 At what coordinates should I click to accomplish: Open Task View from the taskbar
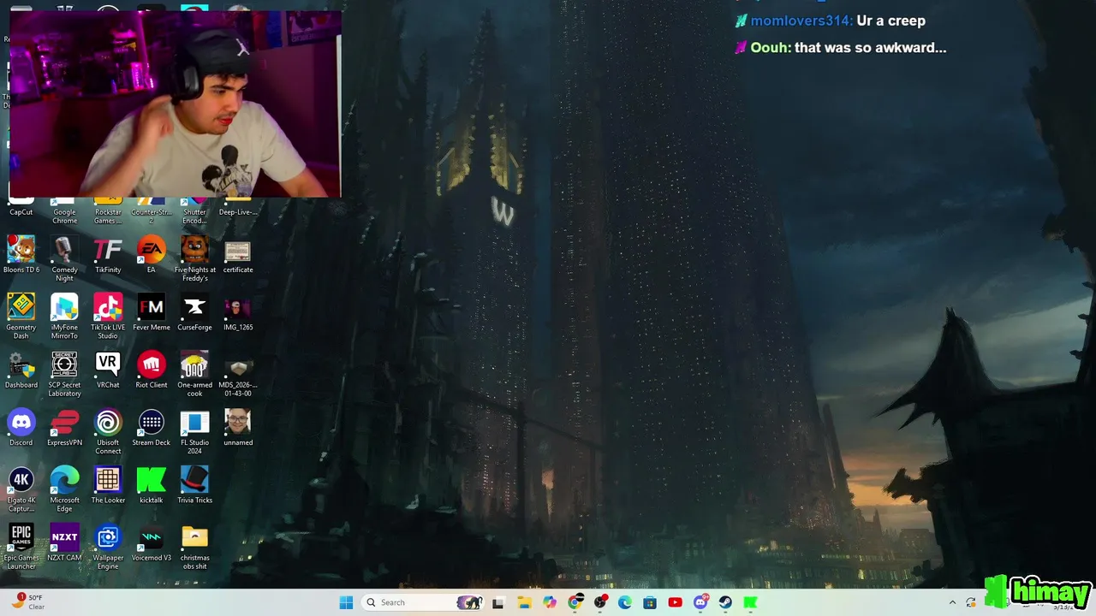[498, 602]
